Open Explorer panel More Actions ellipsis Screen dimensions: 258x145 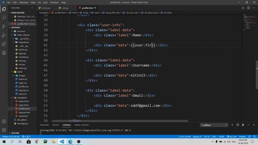(32, 8)
